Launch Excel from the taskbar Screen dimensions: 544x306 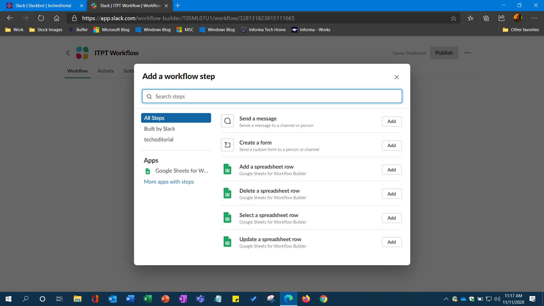tap(148, 299)
